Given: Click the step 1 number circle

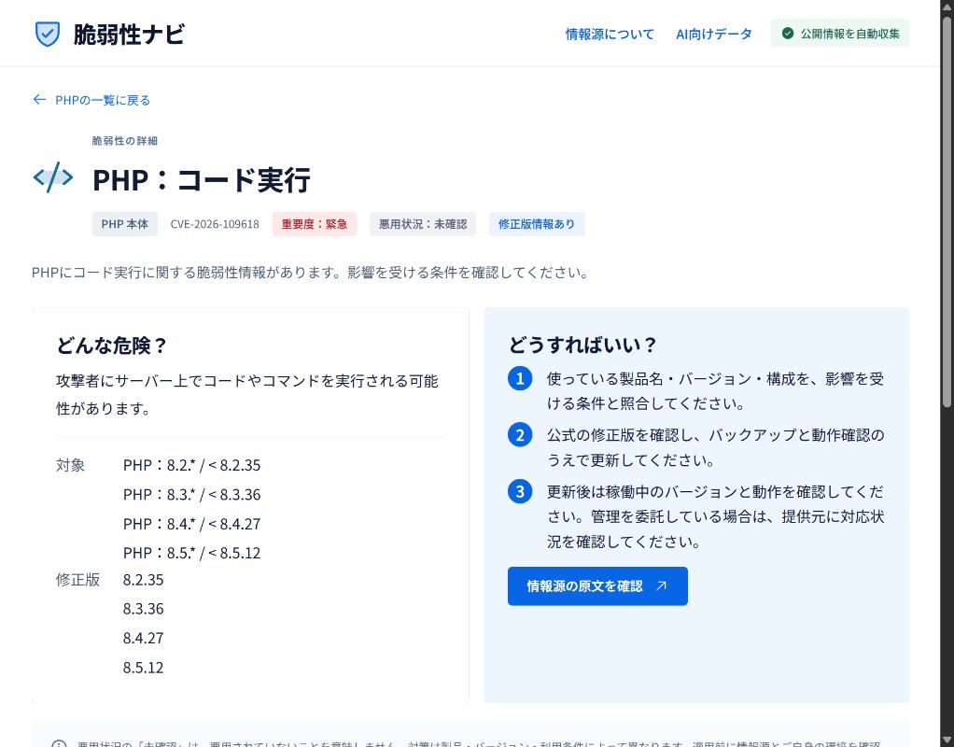Looking at the screenshot, I should pyautogui.click(x=520, y=379).
